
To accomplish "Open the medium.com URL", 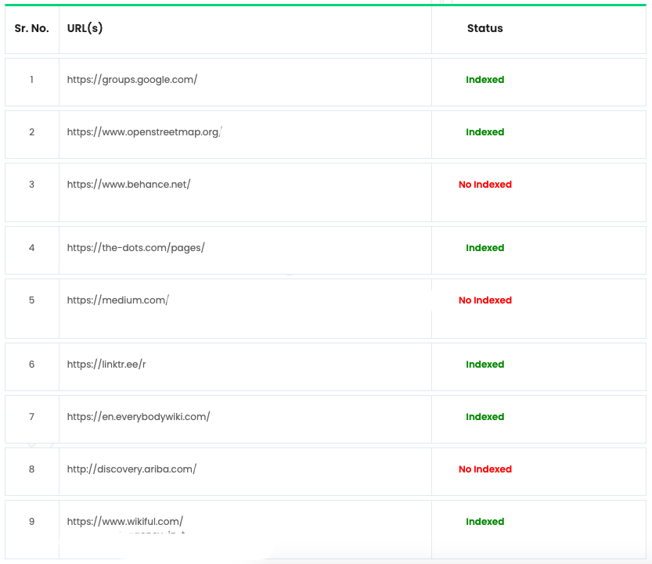I will pyautogui.click(x=118, y=300).
